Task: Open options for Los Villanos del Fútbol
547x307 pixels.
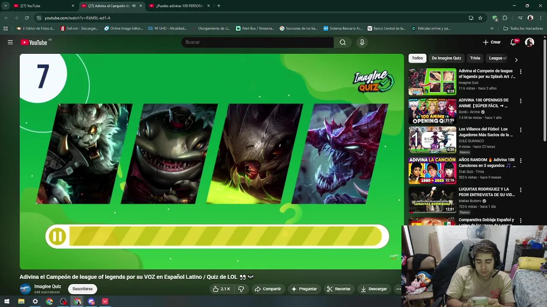Action: pos(521,130)
